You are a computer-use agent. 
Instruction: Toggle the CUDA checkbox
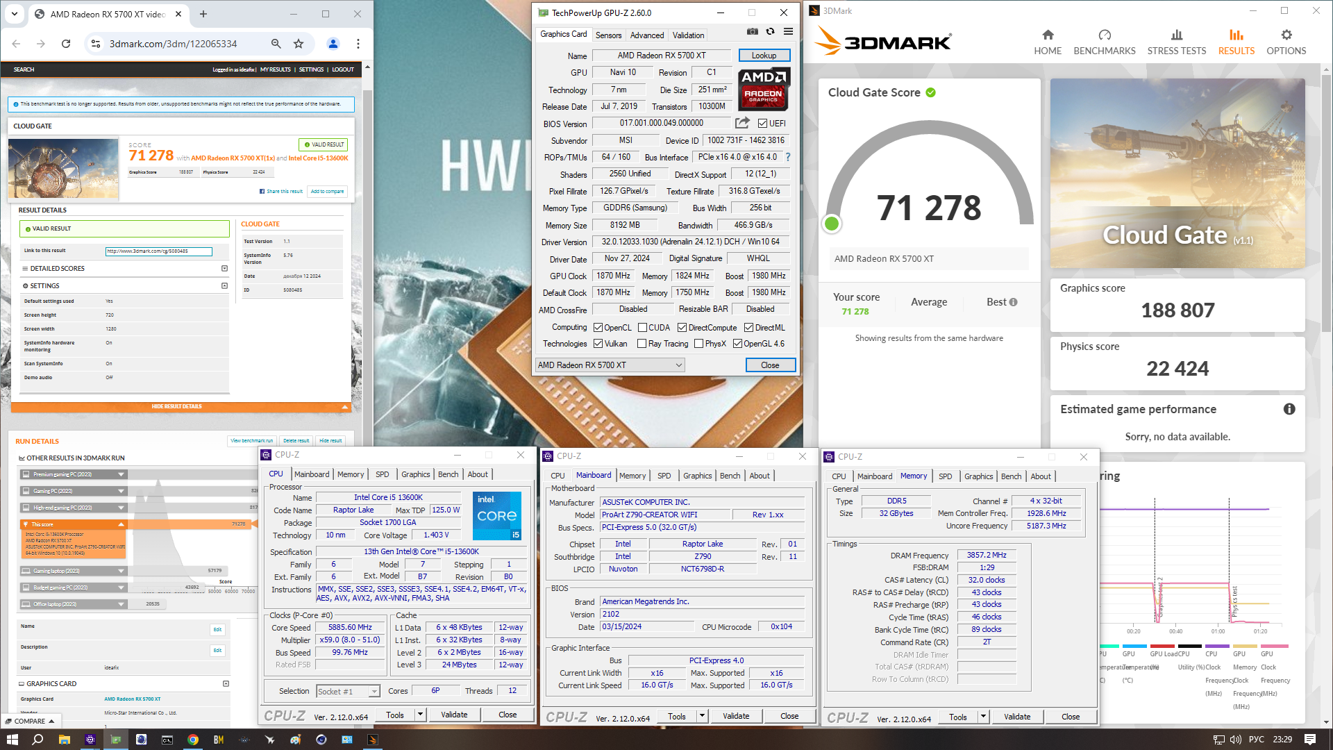pos(642,328)
